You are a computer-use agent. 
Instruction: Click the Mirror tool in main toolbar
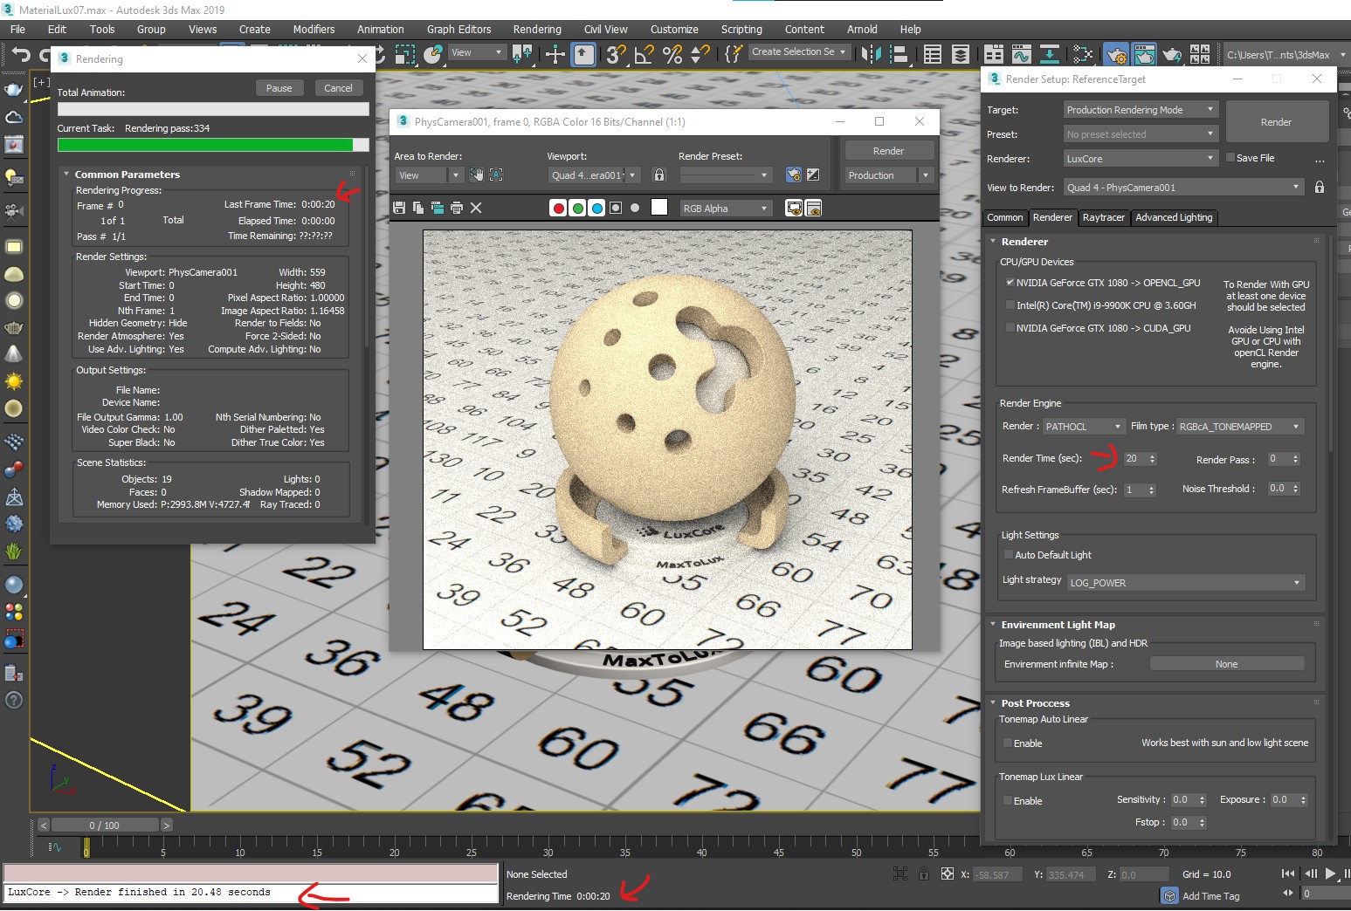coord(870,54)
